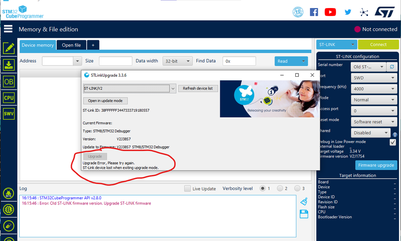Click the ST logo
401x241 pixels.
pos(385,12)
